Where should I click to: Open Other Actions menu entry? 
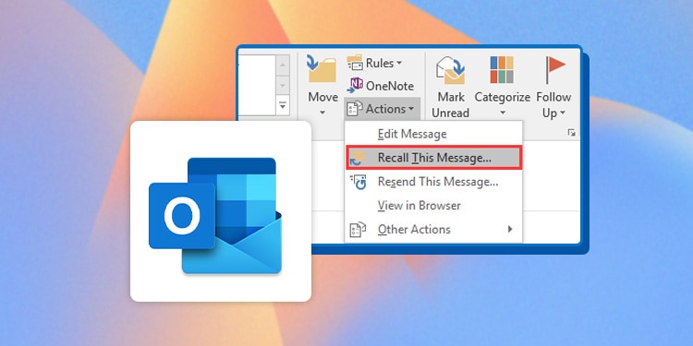(x=433, y=230)
